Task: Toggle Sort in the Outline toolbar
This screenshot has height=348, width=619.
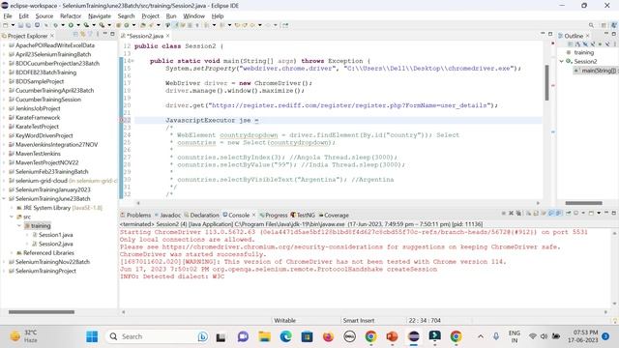Action: 577,44
